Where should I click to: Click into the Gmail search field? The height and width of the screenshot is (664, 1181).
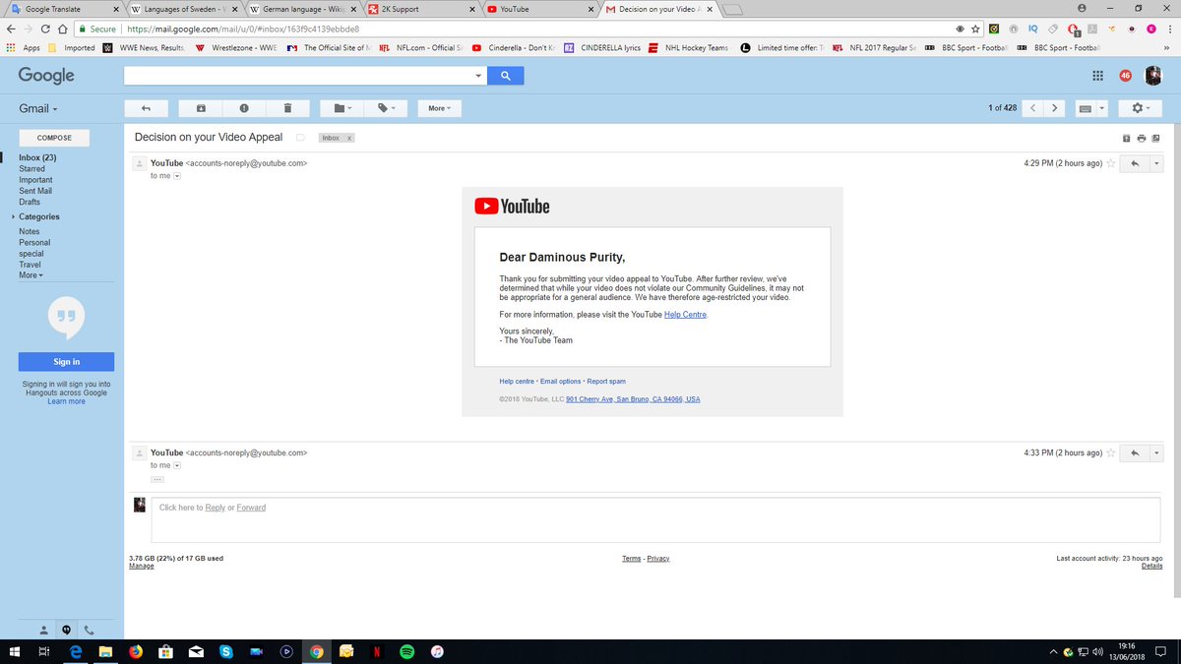click(297, 76)
